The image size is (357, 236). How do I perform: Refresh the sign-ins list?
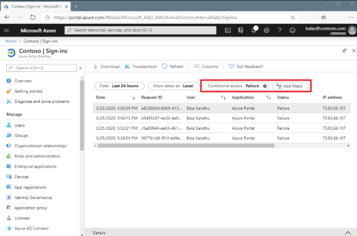coord(173,67)
